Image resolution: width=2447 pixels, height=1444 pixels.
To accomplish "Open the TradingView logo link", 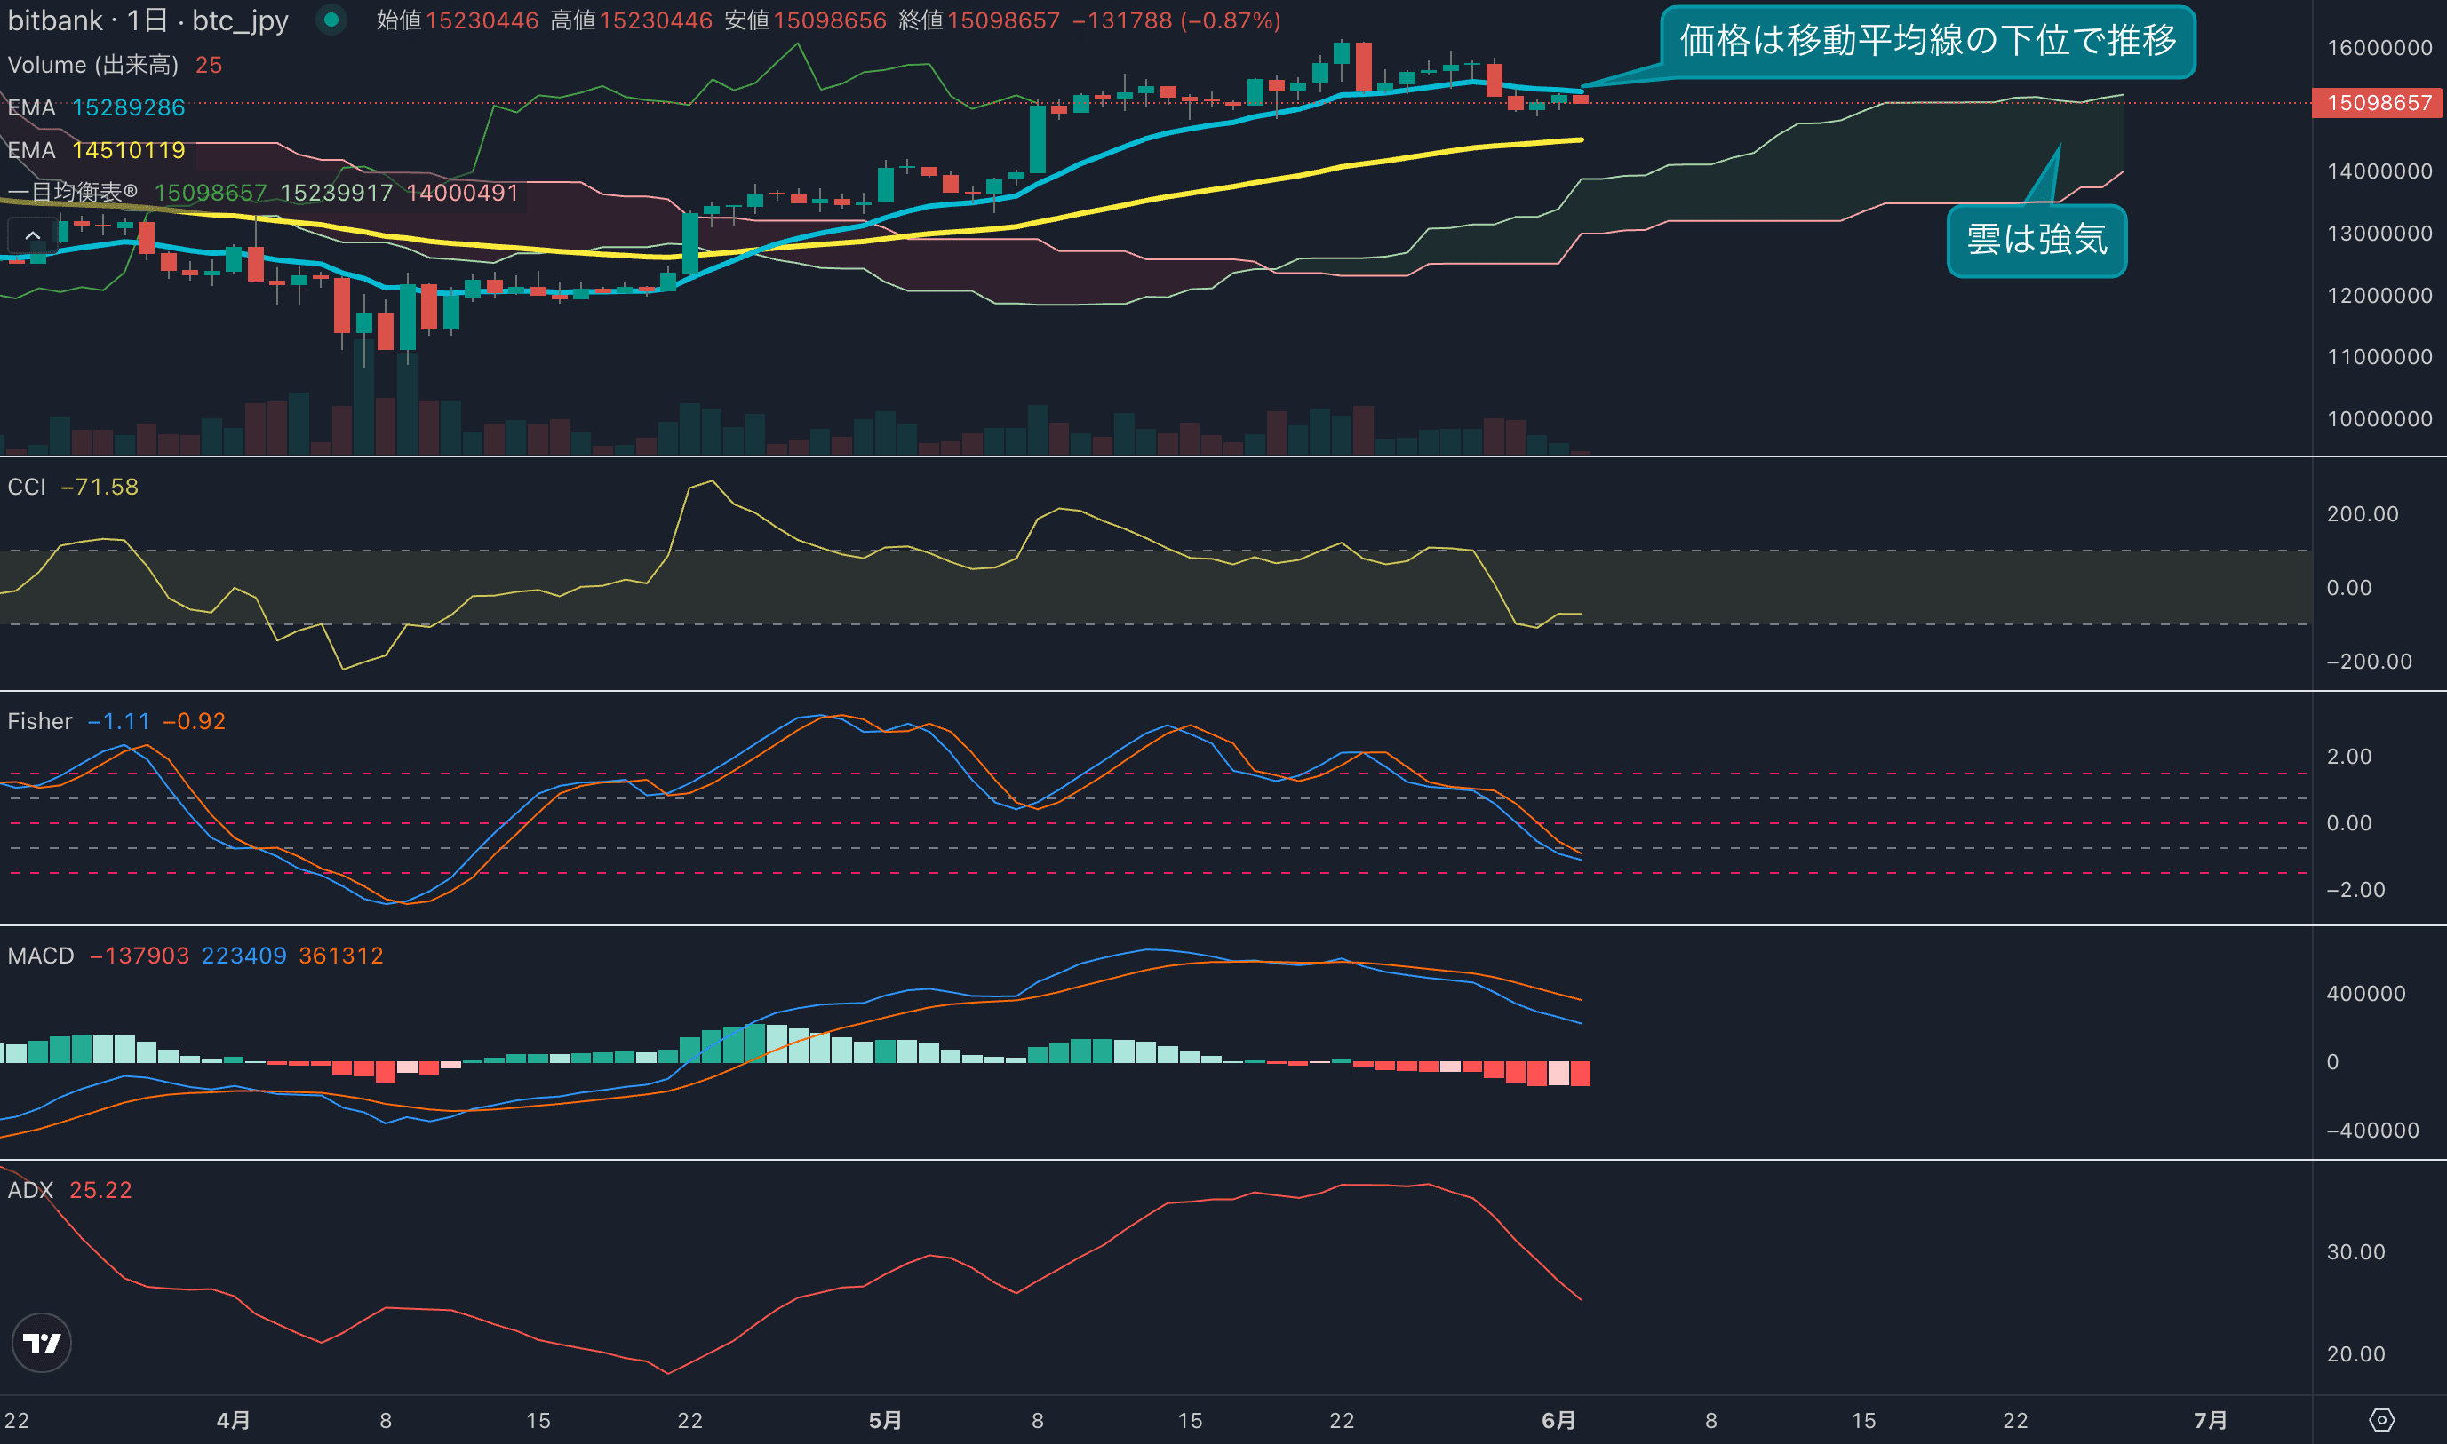I will pyautogui.click(x=41, y=1343).
